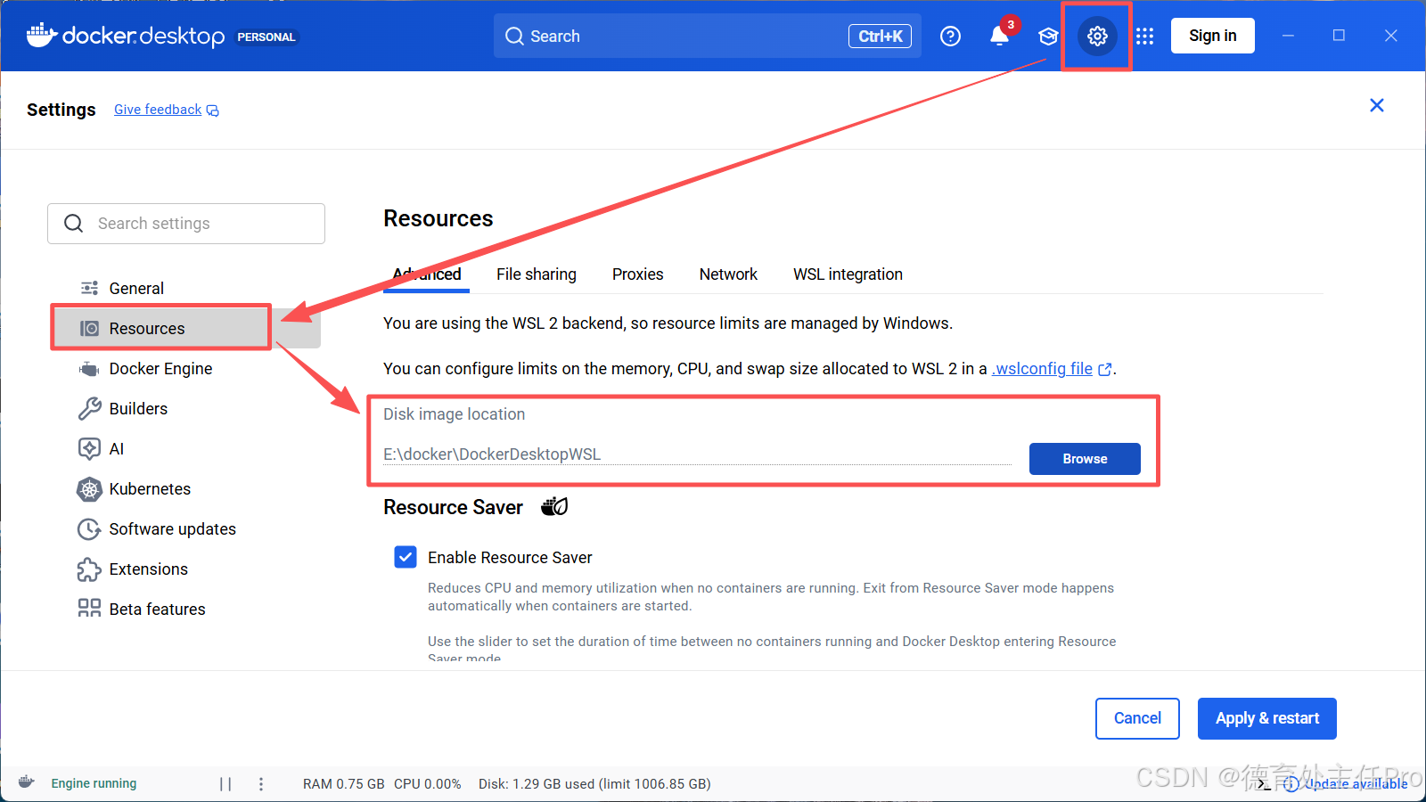Select Kubernetes in settings sidebar
1426x802 pixels.
(186, 488)
